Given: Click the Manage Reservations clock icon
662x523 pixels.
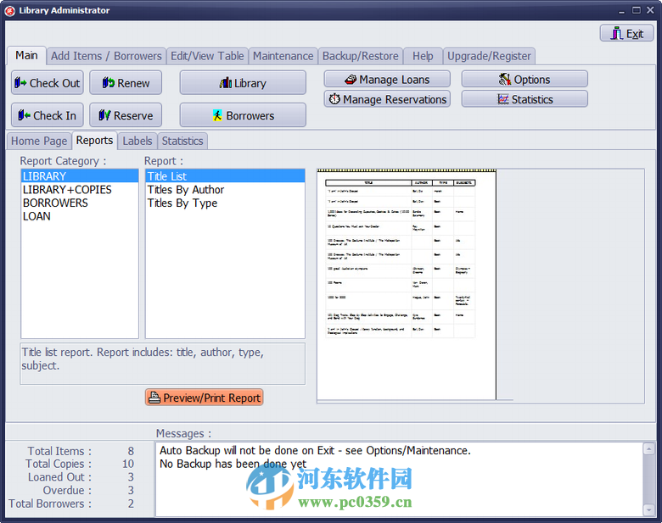Looking at the screenshot, I should pos(334,99).
